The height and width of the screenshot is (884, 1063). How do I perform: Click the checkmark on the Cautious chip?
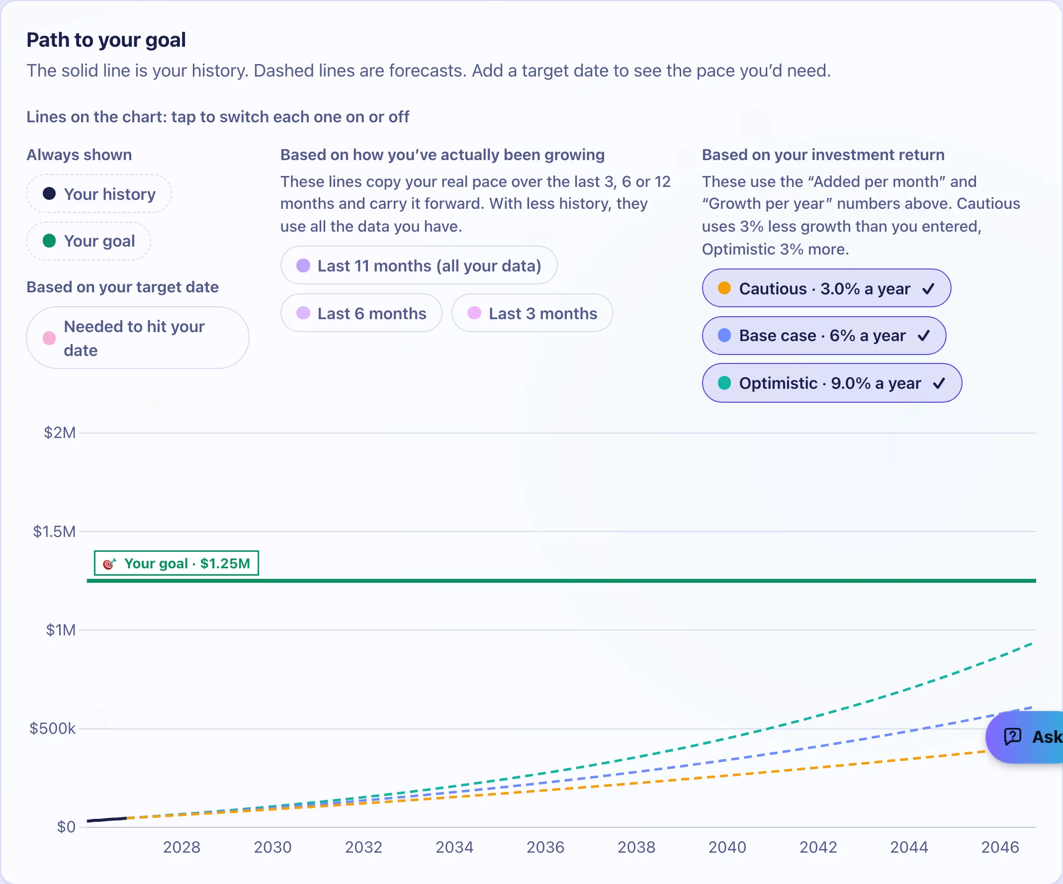tap(928, 288)
